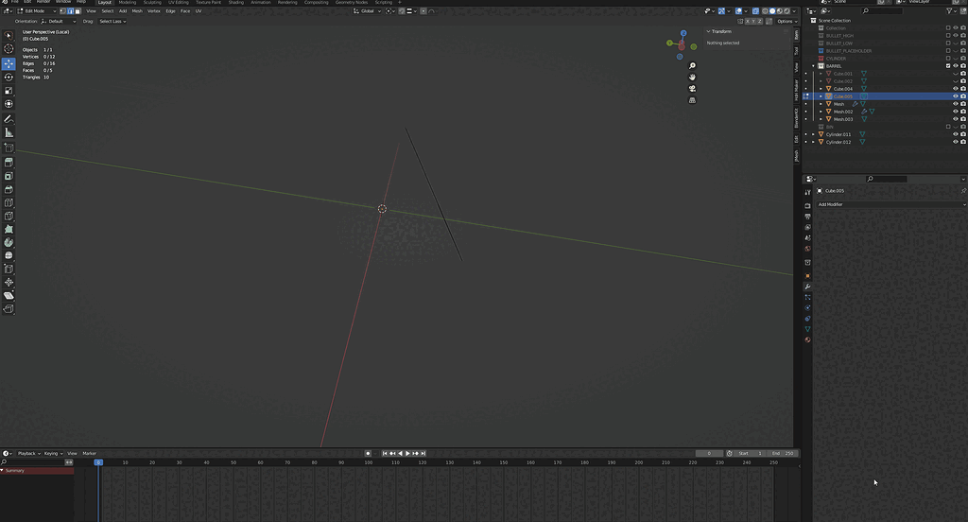968x522 pixels.
Task: Open the Tool properties tab
Action: click(x=807, y=193)
